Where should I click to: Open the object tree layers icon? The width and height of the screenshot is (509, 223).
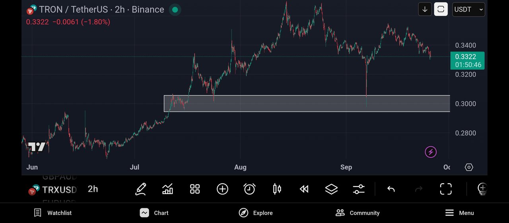click(331, 189)
